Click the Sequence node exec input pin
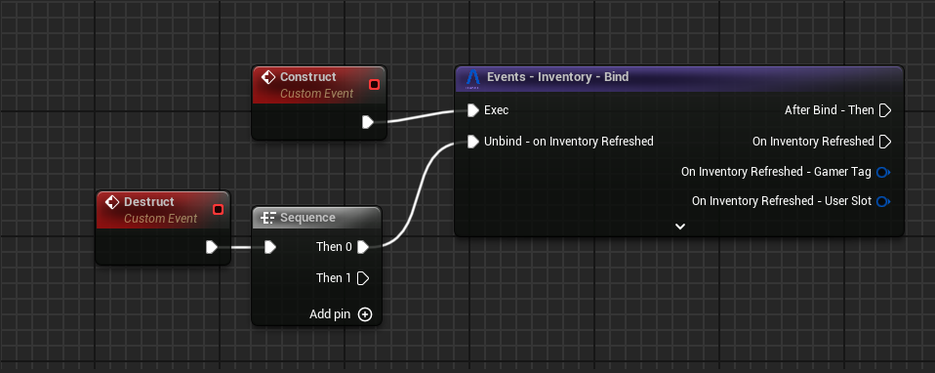Image resolution: width=935 pixels, height=373 pixels. tap(270, 247)
